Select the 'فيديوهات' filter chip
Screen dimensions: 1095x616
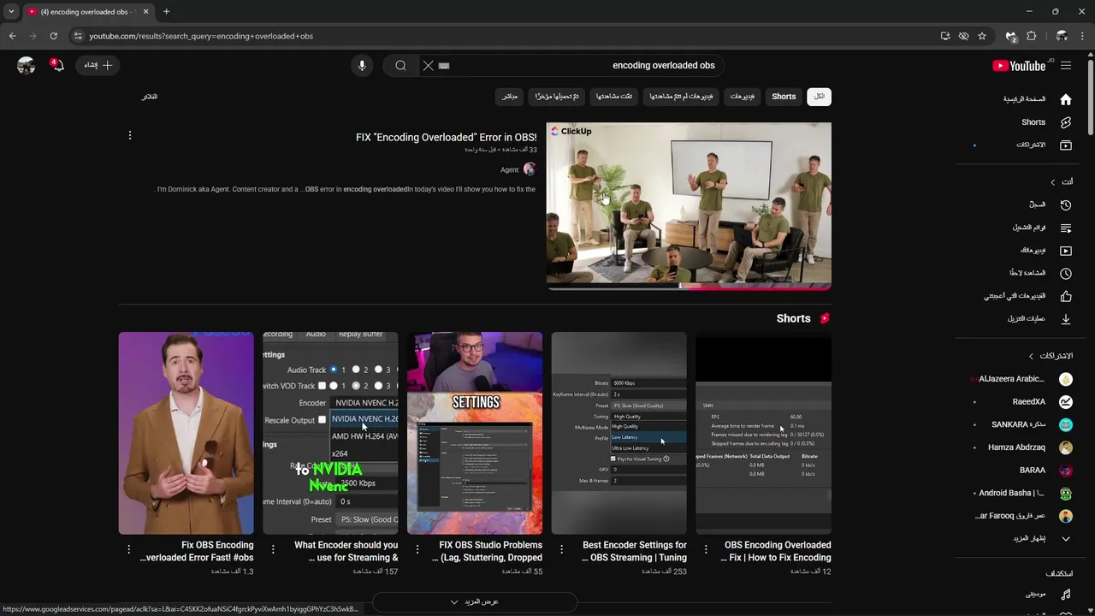742,97
